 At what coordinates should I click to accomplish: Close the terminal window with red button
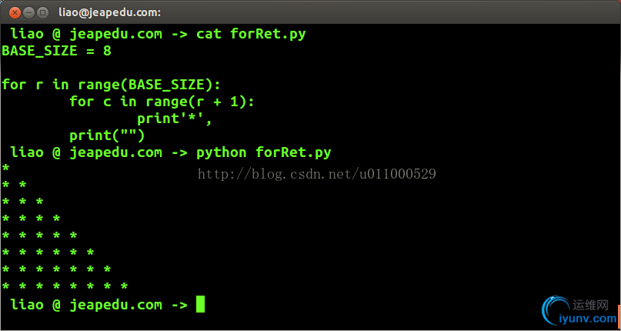15,12
